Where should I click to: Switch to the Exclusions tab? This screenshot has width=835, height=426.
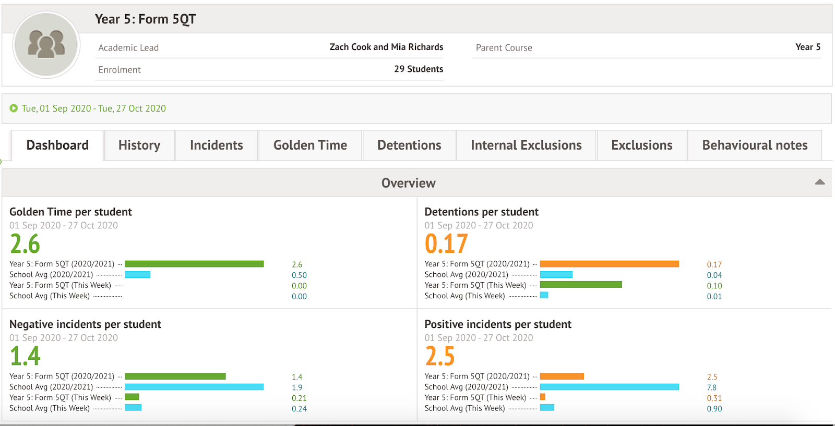[x=642, y=145]
